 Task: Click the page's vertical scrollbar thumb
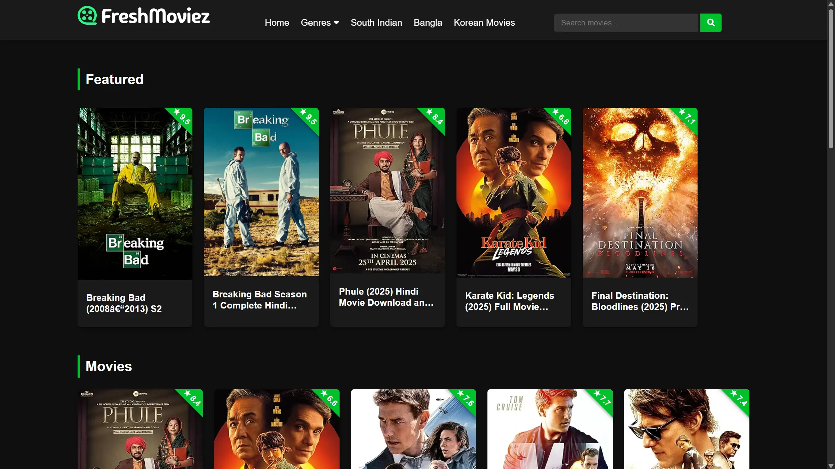[x=831, y=78]
